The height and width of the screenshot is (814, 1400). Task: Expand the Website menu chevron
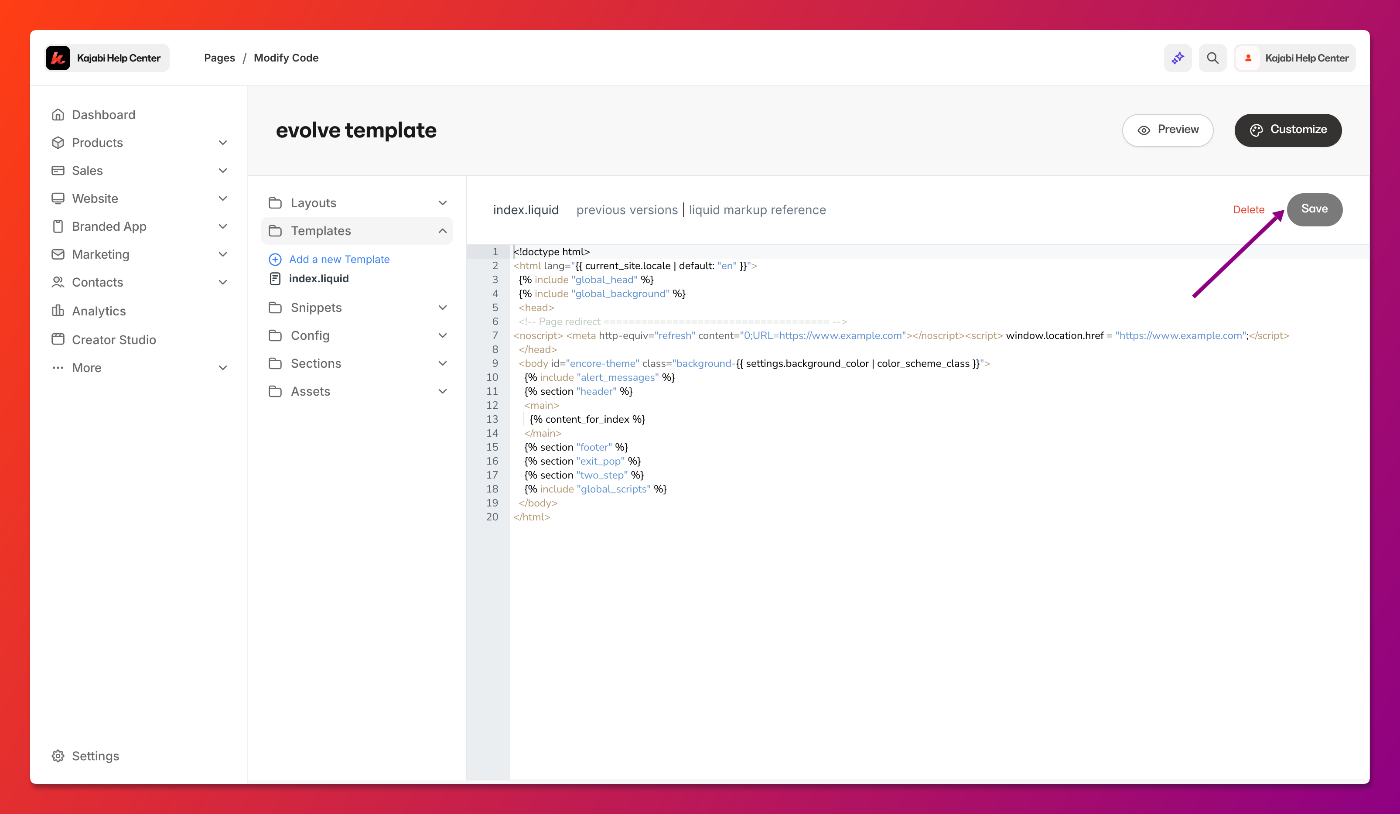tap(223, 198)
